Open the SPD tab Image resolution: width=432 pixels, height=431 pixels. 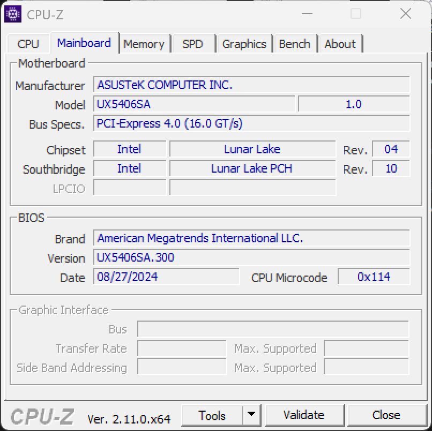(x=193, y=43)
